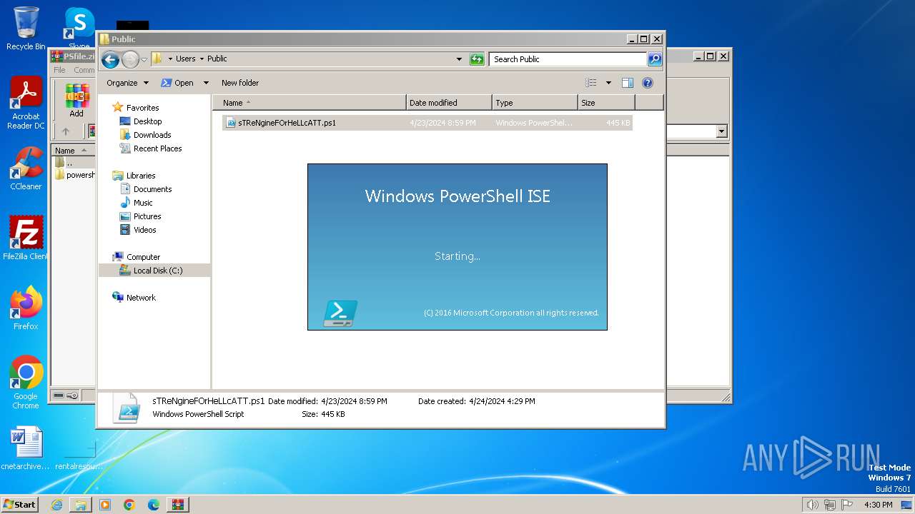Expand the address bar history dropdown
Screen dimensions: 915x514
point(459,59)
